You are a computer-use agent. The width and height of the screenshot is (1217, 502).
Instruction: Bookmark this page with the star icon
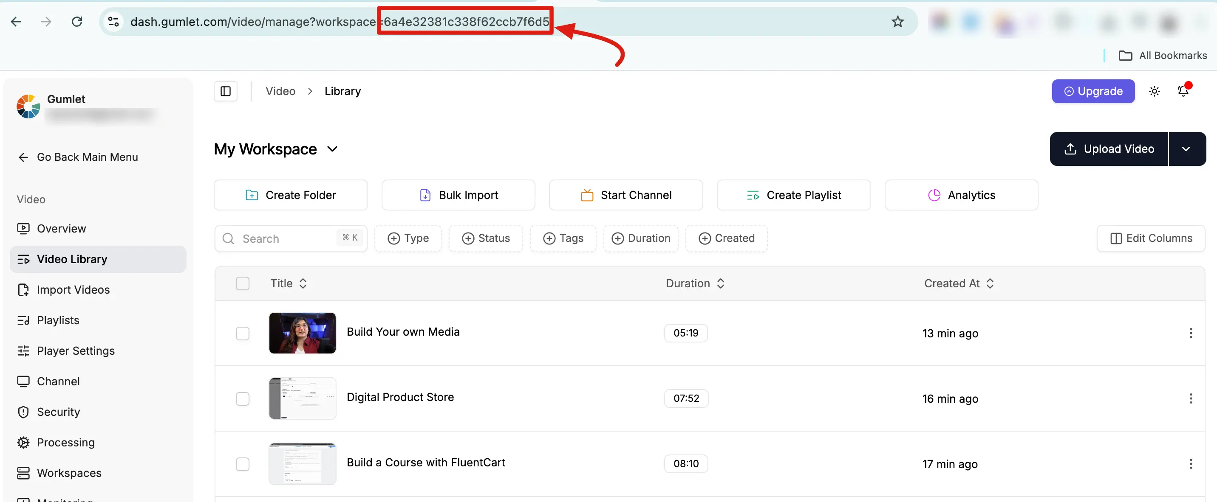(x=897, y=22)
